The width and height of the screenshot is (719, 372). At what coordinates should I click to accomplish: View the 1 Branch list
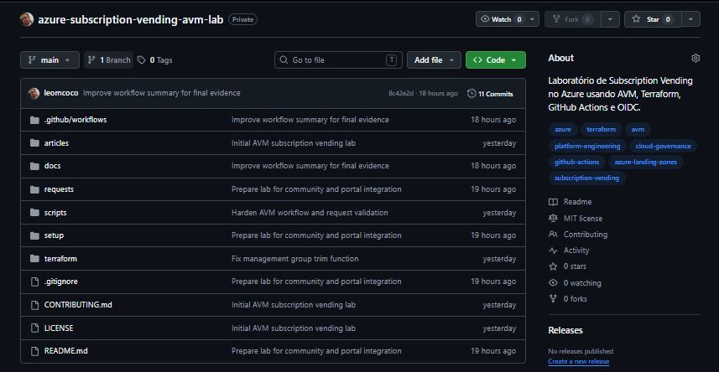point(109,60)
